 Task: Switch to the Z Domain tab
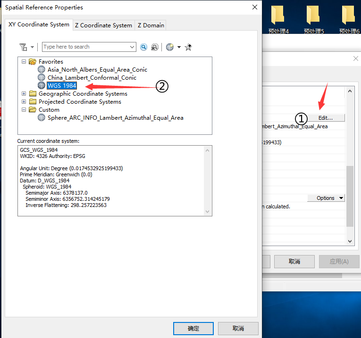(x=151, y=25)
